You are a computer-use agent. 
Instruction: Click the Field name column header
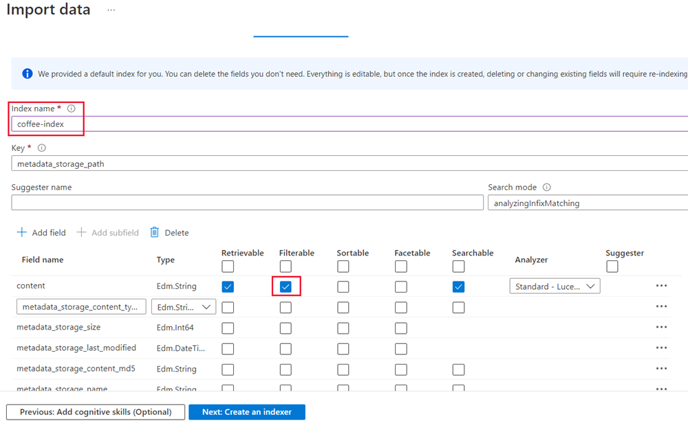(x=43, y=260)
